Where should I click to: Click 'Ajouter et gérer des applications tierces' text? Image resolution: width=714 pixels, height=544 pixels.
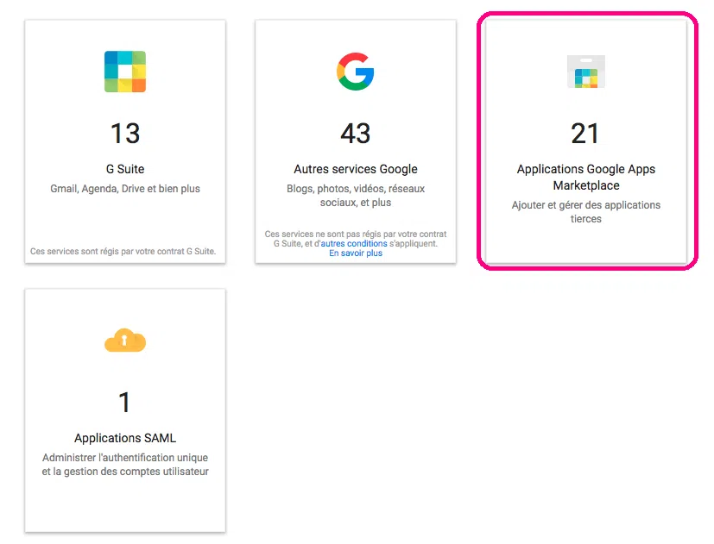586,212
